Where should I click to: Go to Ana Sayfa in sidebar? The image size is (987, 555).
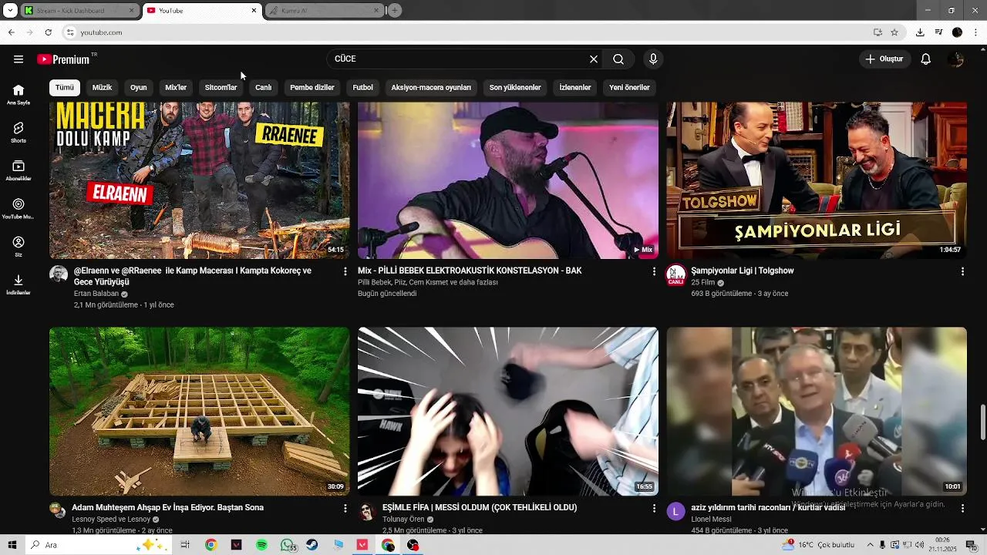click(19, 95)
